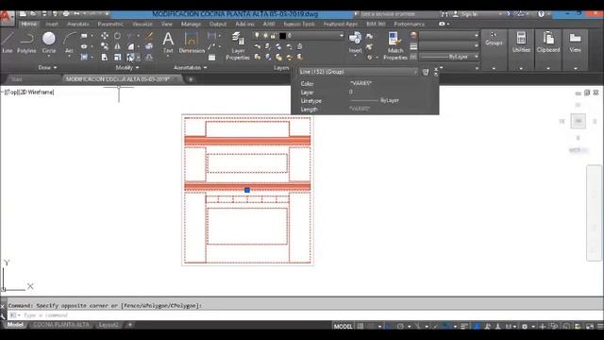This screenshot has height=340, width=604.
Task: Expand the Utilities panel
Action: tap(521, 68)
